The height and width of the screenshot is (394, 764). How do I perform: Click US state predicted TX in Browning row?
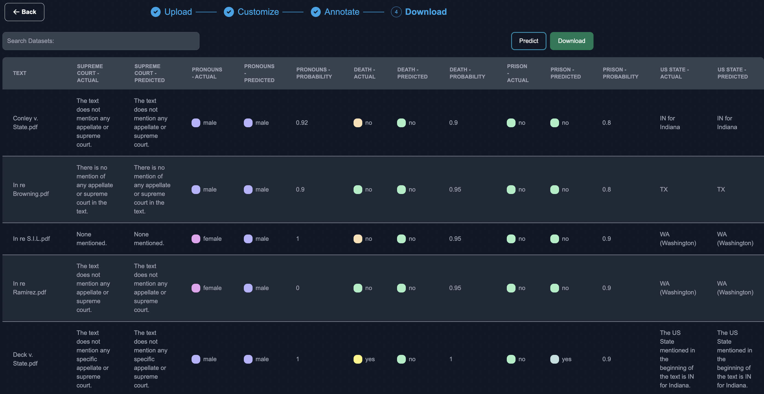pos(721,189)
